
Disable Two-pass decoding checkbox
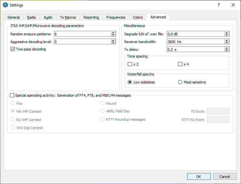pyautogui.click(x=13, y=49)
